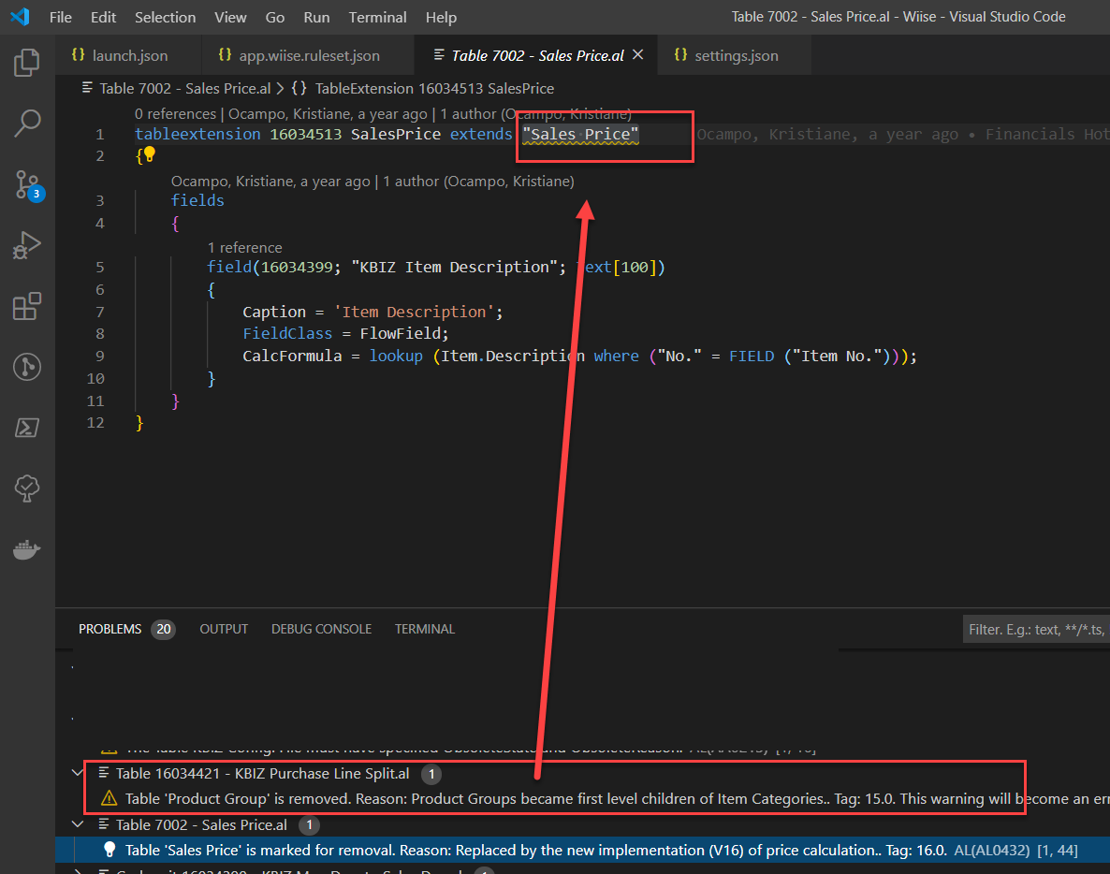Viewport: 1110px width, 874px height.
Task: Open the tree-shaped activity bar icon
Action: [x=27, y=488]
